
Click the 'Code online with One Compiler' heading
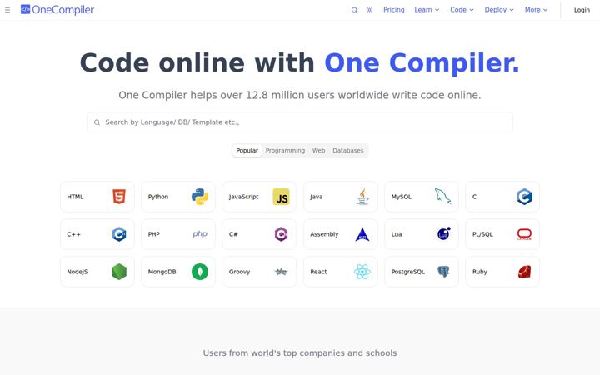[x=300, y=62]
